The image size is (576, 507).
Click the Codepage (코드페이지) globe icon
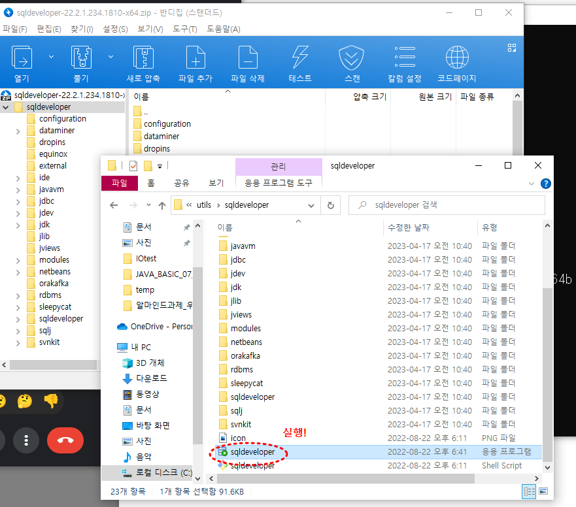457,57
